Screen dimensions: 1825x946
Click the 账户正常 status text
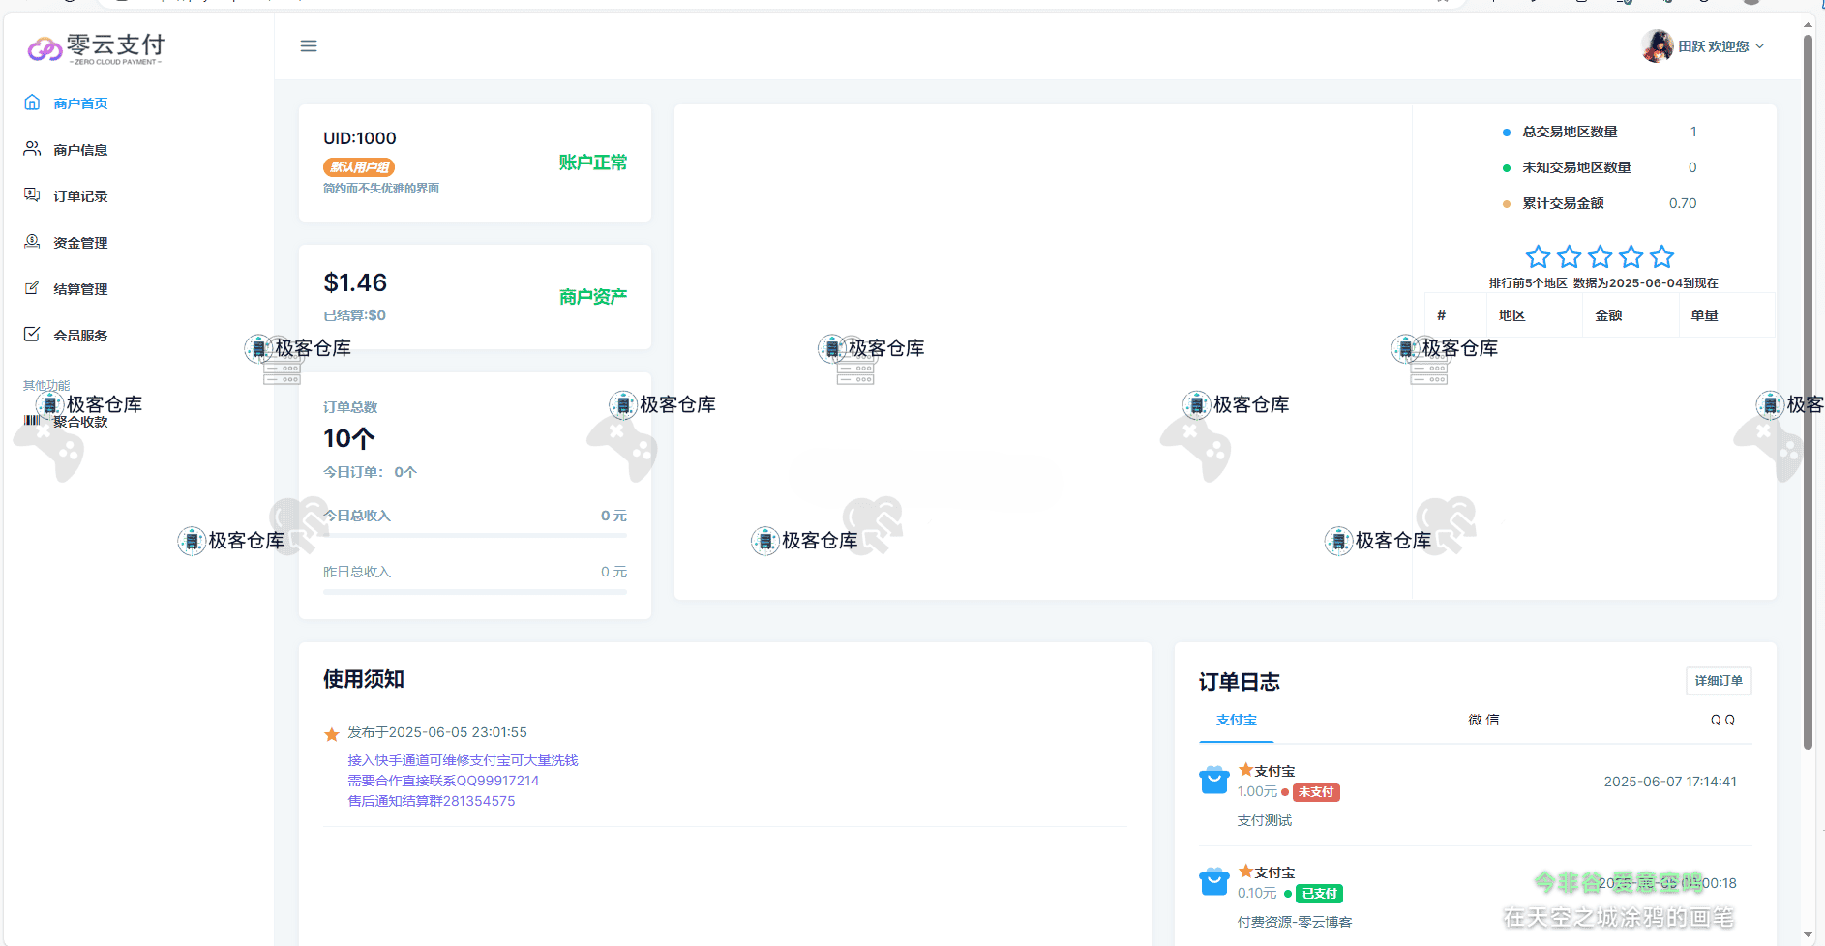pos(592,163)
